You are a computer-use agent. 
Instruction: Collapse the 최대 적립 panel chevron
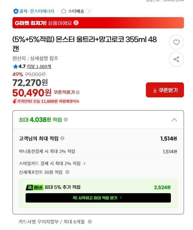click(174, 120)
